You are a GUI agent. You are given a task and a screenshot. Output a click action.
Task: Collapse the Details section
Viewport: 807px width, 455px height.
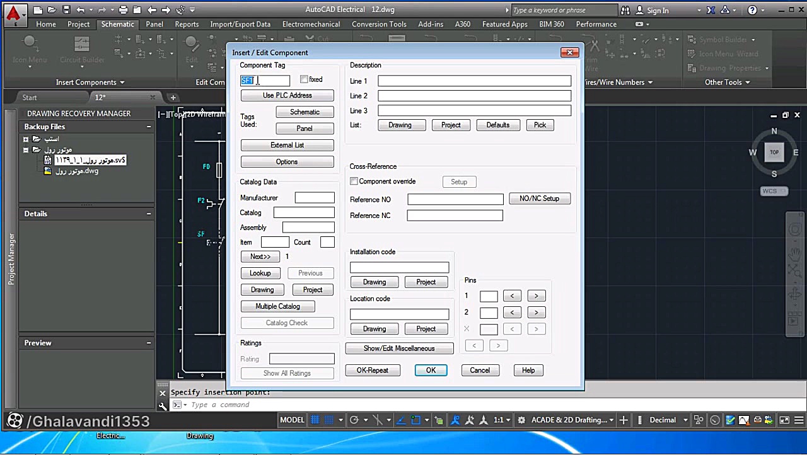(149, 214)
